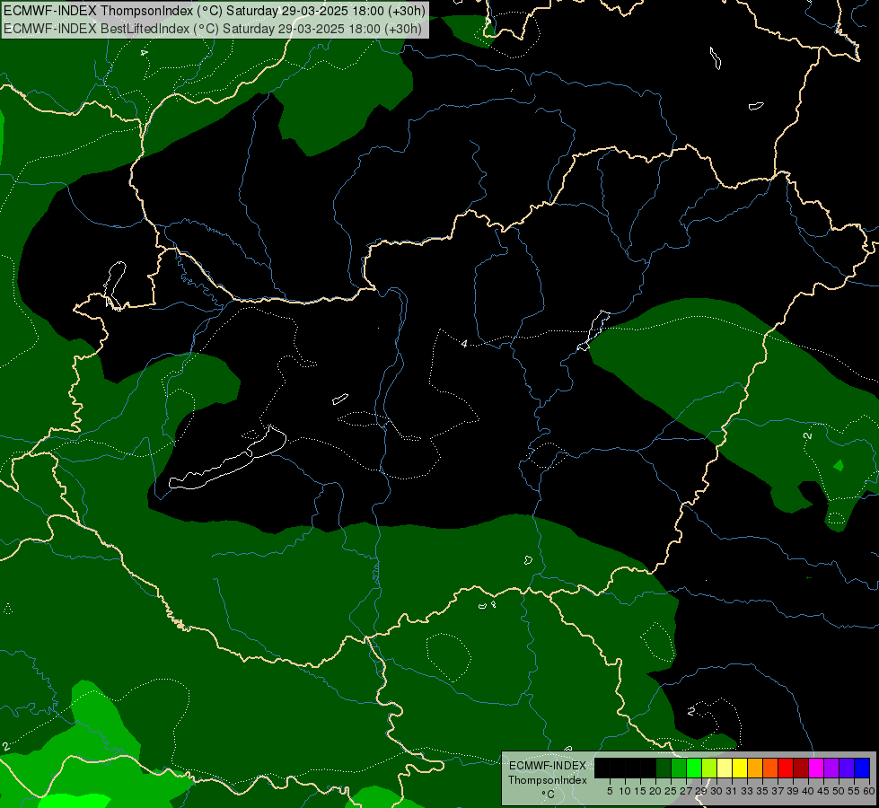This screenshot has height=808, width=879.
Task: Click the legend scale value '55'
Action: pos(854,791)
